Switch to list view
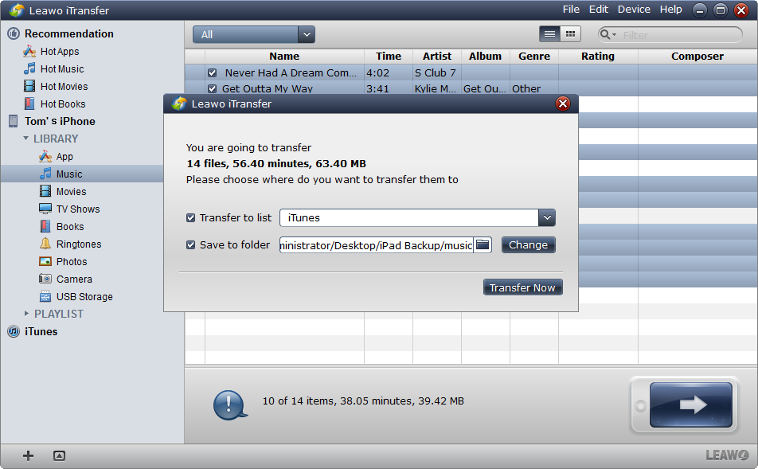This screenshot has height=469, width=758. pos(549,34)
